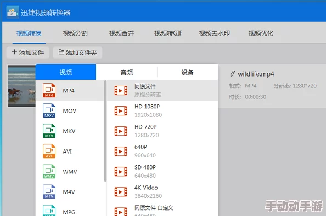This screenshot has height=216, width=326.
Task: Click the app logo icon in title bar
Action: (x=13, y=12)
